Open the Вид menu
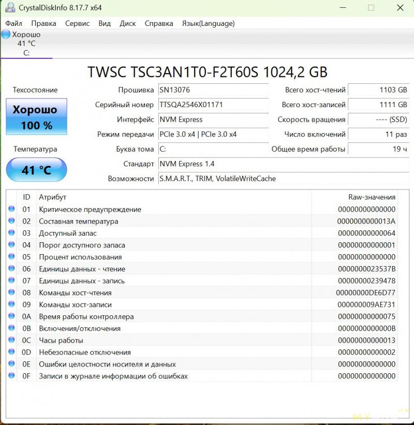This screenshot has height=425, width=414. pos(105,24)
